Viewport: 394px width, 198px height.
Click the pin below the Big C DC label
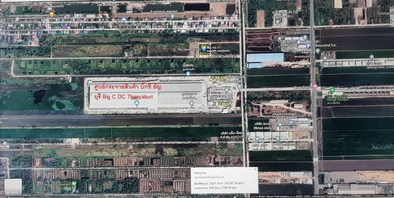(137, 103)
